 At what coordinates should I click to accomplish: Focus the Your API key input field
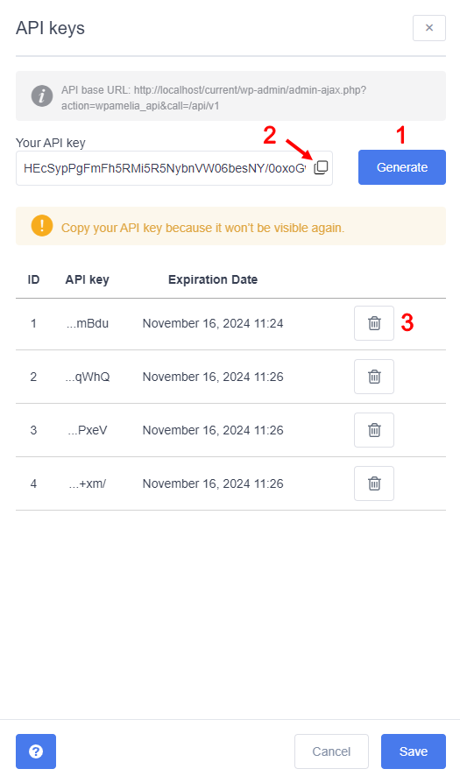point(174,168)
